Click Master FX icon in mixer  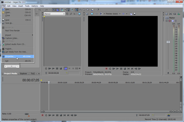167,21
